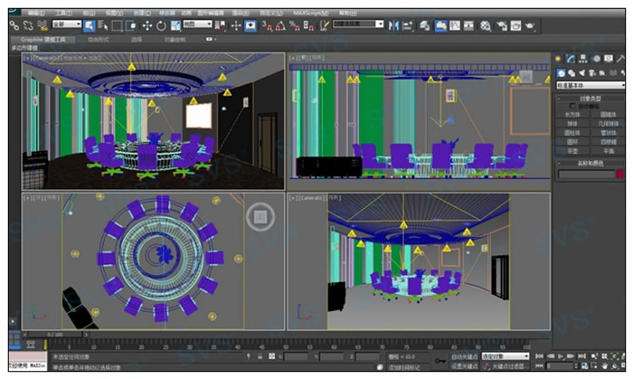Viewport: 633px width, 379px height.
Task: Open the MAXScript menu
Action: [310, 14]
